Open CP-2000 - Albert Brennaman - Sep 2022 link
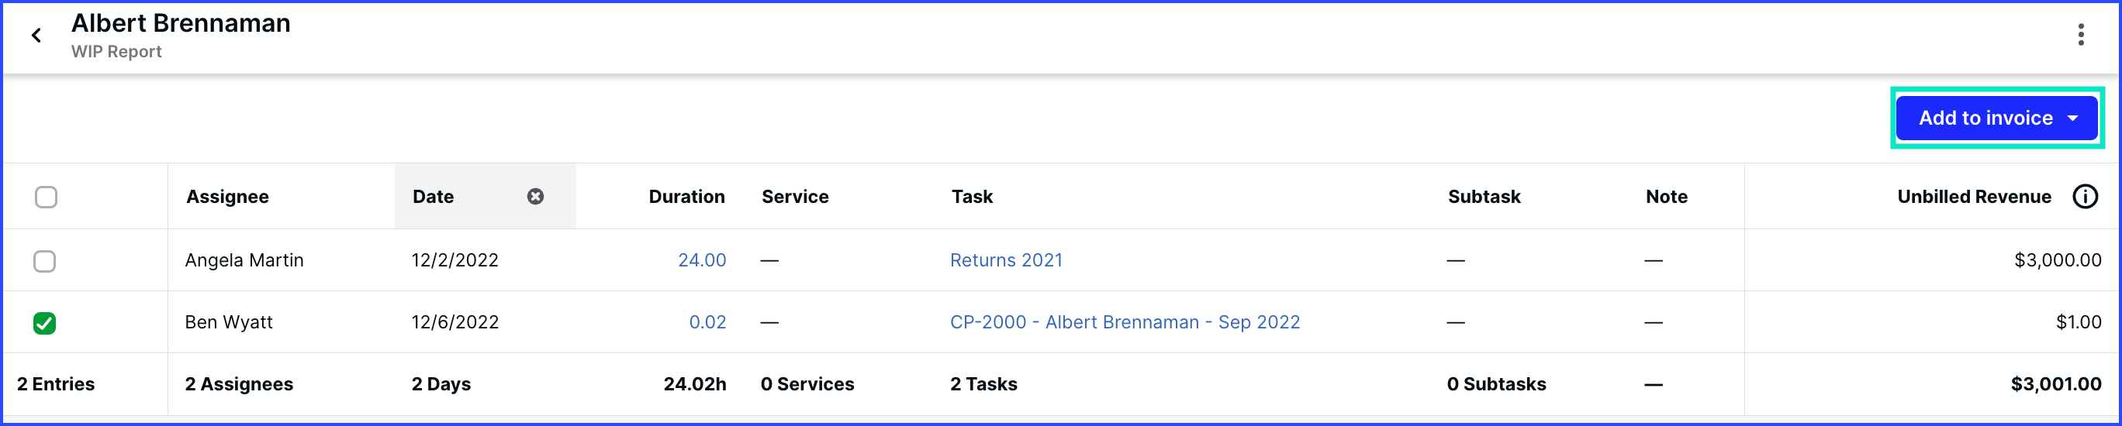This screenshot has height=426, width=2122. tap(1125, 322)
